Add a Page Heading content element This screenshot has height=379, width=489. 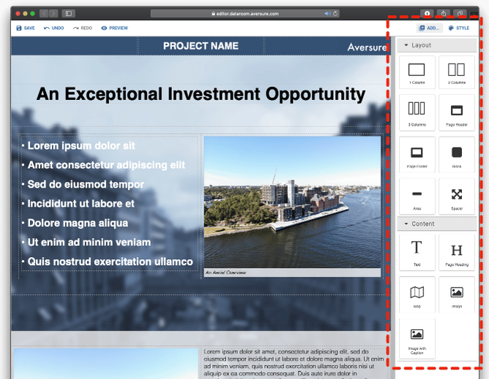pyautogui.click(x=457, y=253)
